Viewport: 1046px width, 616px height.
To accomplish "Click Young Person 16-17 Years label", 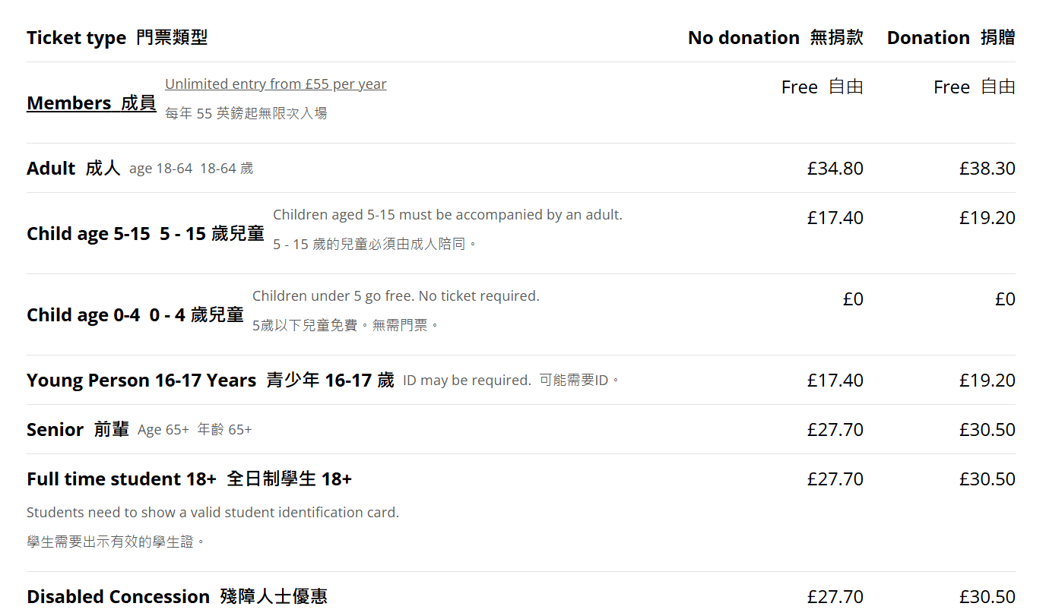I will pyautogui.click(x=211, y=381).
